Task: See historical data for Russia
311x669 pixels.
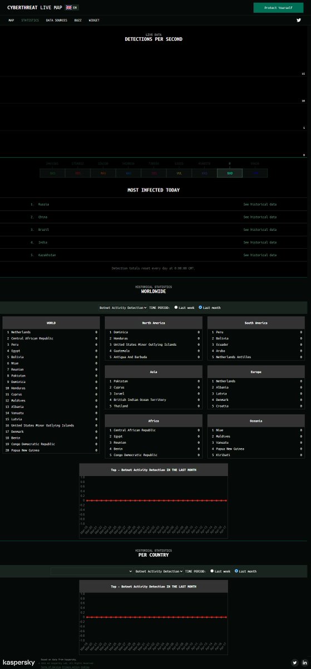Action: point(260,204)
